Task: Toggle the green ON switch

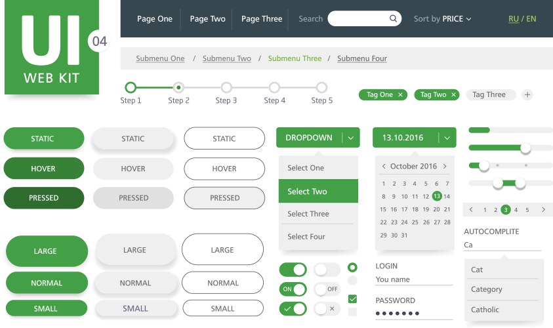Action: click(x=293, y=289)
